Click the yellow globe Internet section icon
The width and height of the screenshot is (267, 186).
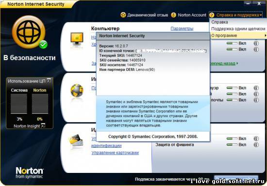click(77, 91)
